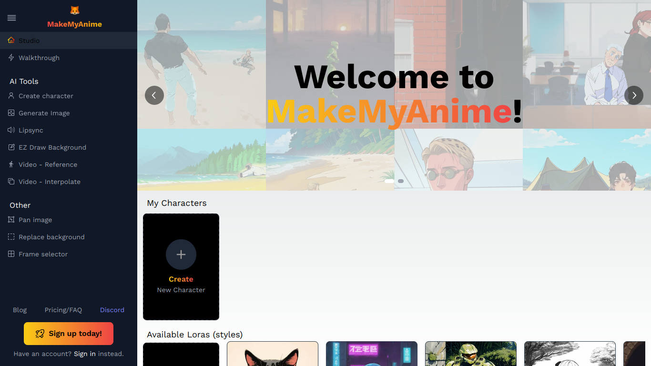Click the EZ Draw Background pencil icon
The image size is (651, 366).
[11, 147]
